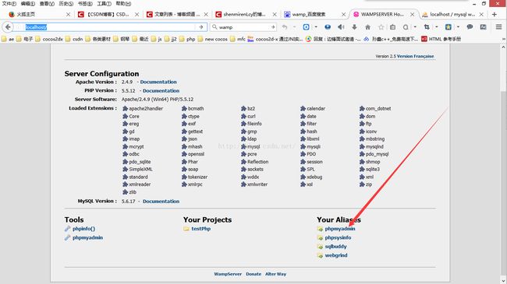This screenshot has width=507, height=284.
Task: Open the 工具 menu
Action: click(x=104, y=4)
